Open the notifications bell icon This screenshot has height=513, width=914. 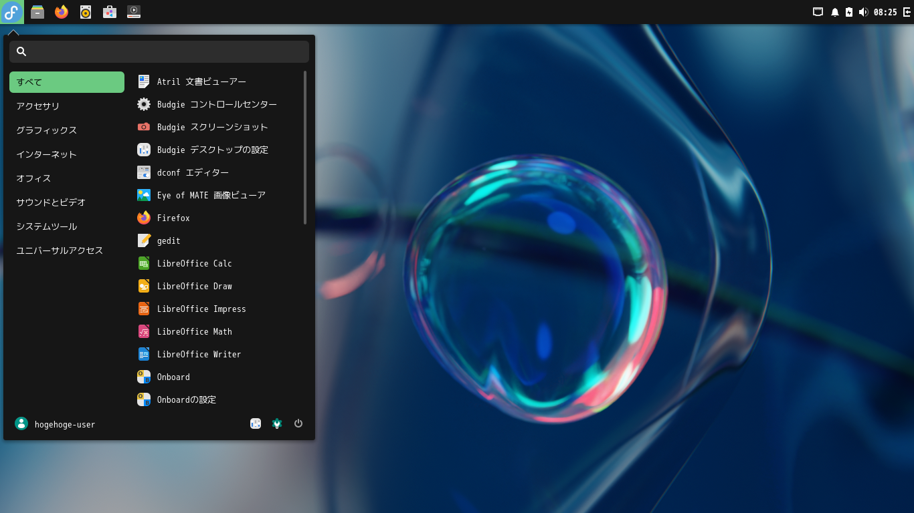tap(834, 12)
